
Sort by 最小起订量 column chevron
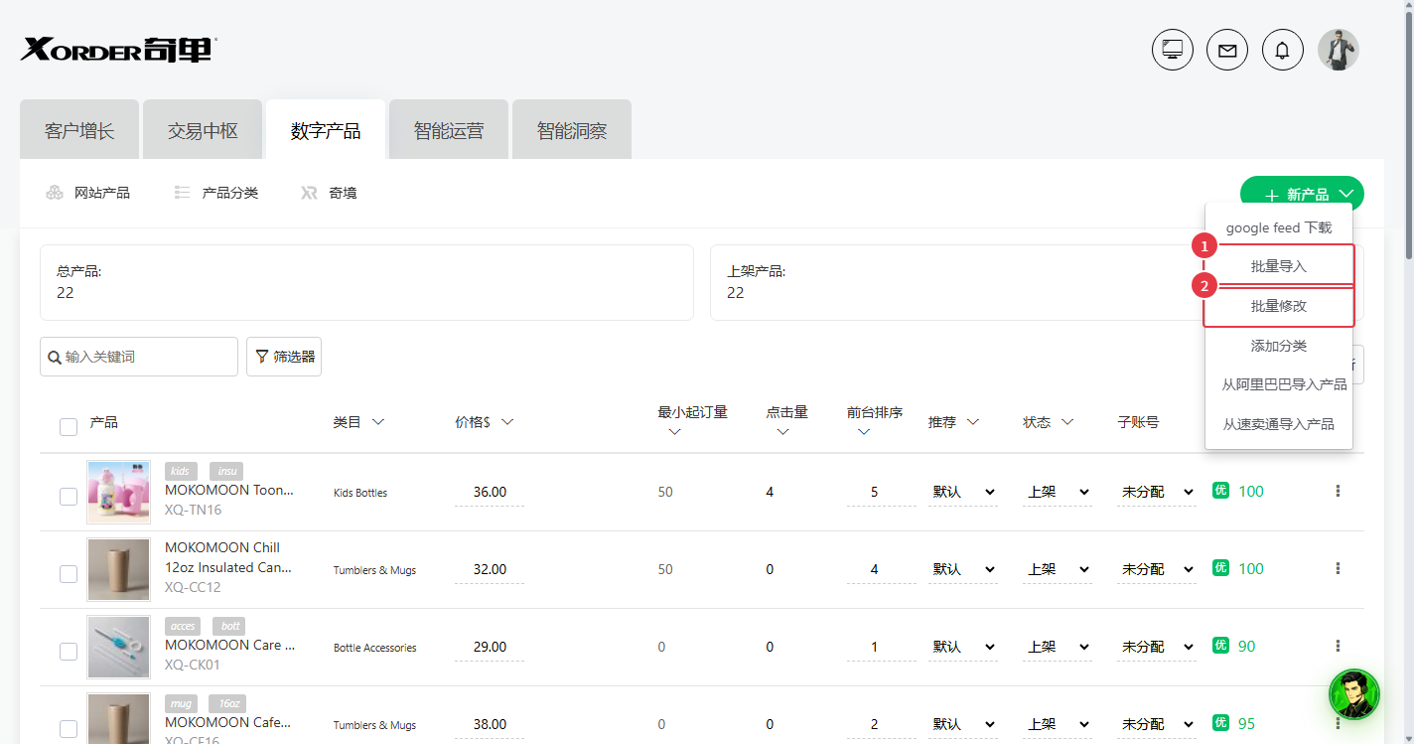pyautogui.click(x=674, y=432)
